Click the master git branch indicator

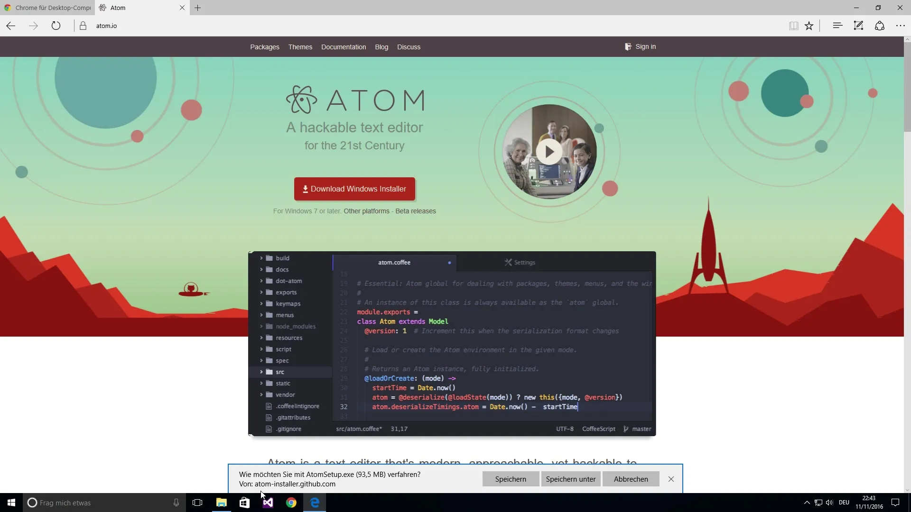coord(637,429)
